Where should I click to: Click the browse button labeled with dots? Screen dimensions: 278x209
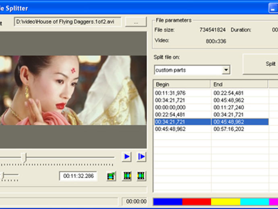click(136, 22)
